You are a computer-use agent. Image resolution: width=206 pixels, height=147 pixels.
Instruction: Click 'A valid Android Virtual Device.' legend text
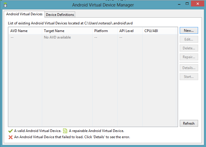38,131
